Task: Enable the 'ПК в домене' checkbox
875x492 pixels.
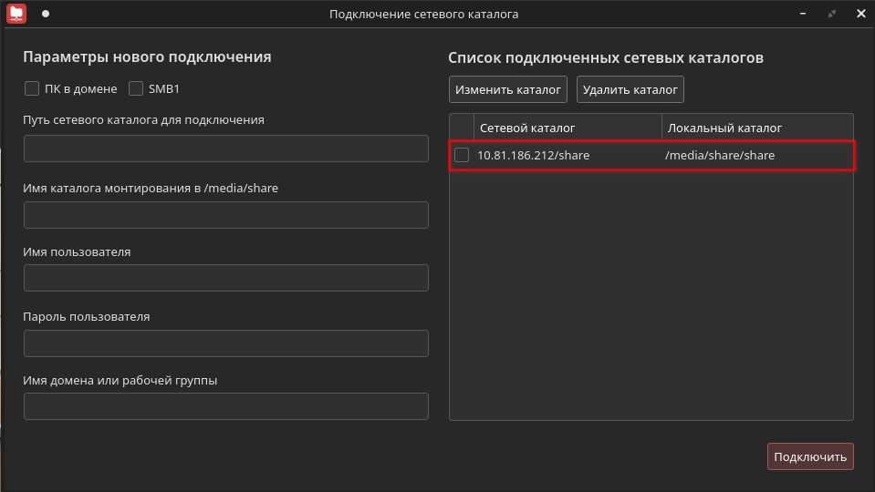Action: [x=32, y=88]
